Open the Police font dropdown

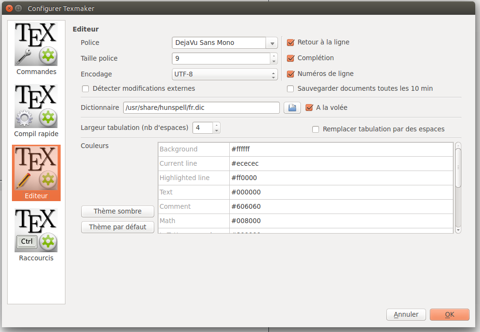(x=272, y=43)
